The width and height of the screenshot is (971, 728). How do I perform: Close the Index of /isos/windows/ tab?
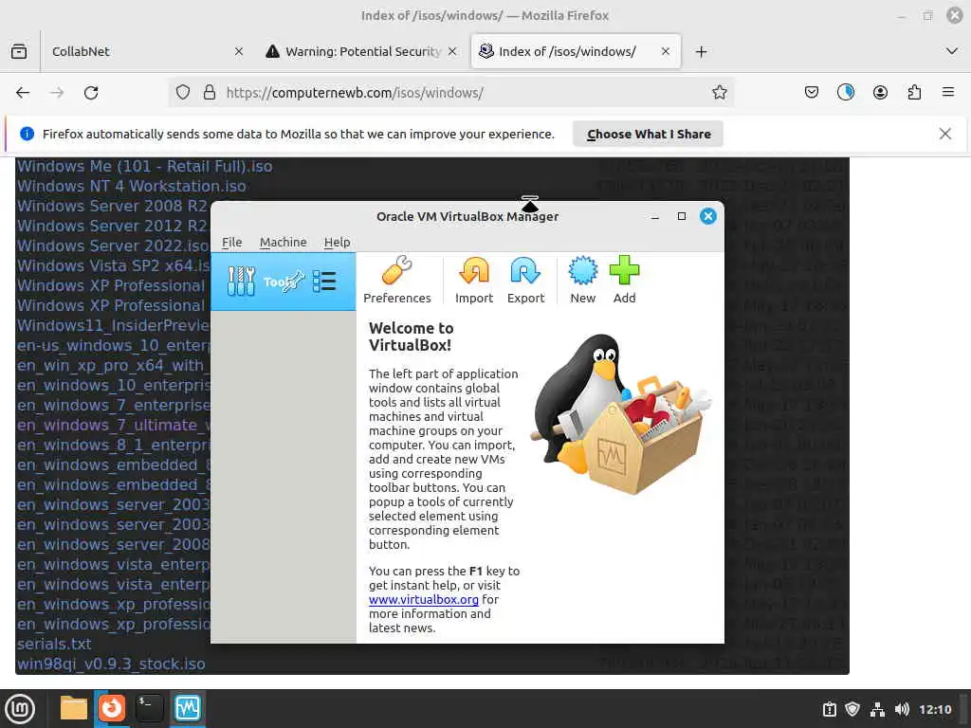666,51
